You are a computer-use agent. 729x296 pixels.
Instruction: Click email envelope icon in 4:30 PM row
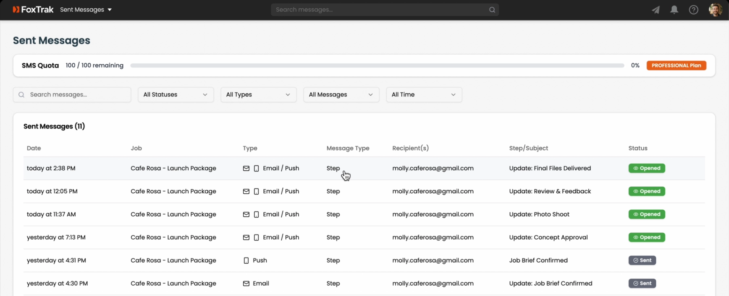coord(246,283)
